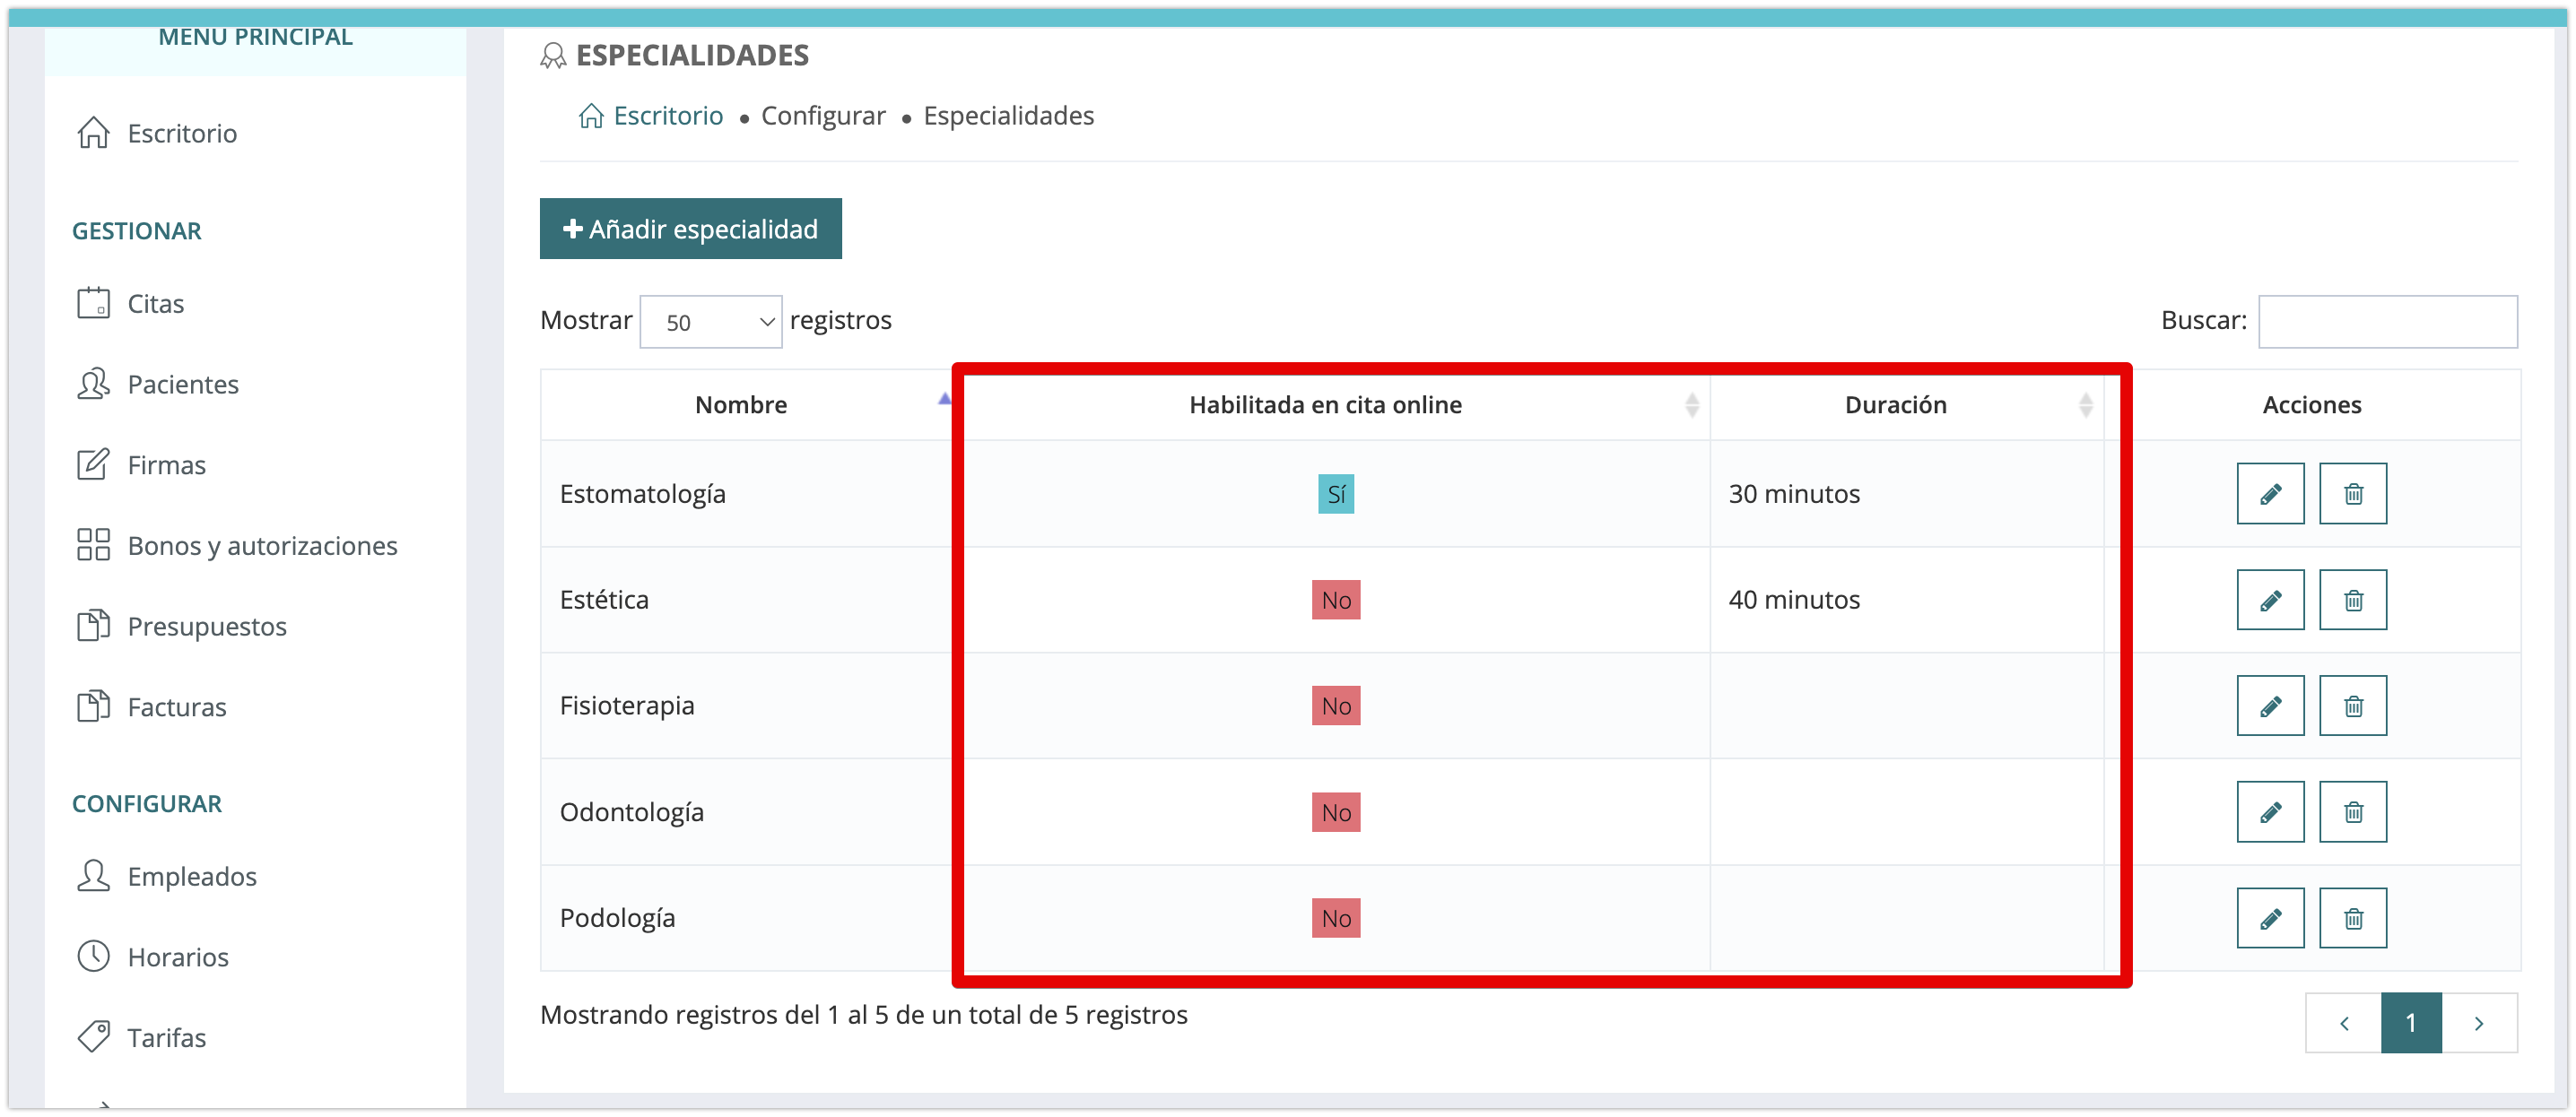The image size is (2576, 1117).
Task: Sort the table by Duración
Action: 1894,404
